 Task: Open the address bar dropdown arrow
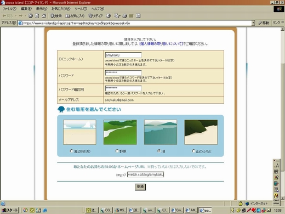coord(253,23)
